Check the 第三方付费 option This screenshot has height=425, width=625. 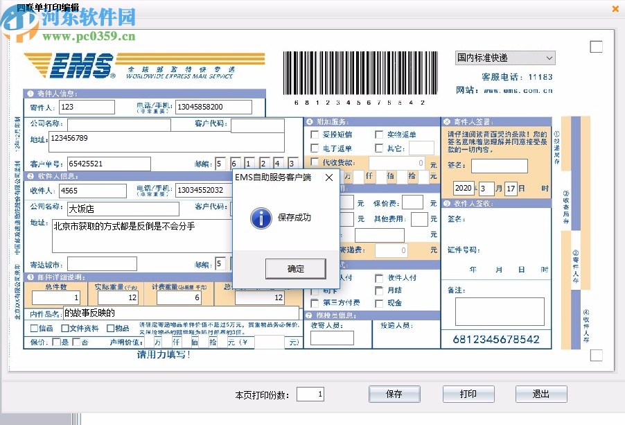point(314,302)
